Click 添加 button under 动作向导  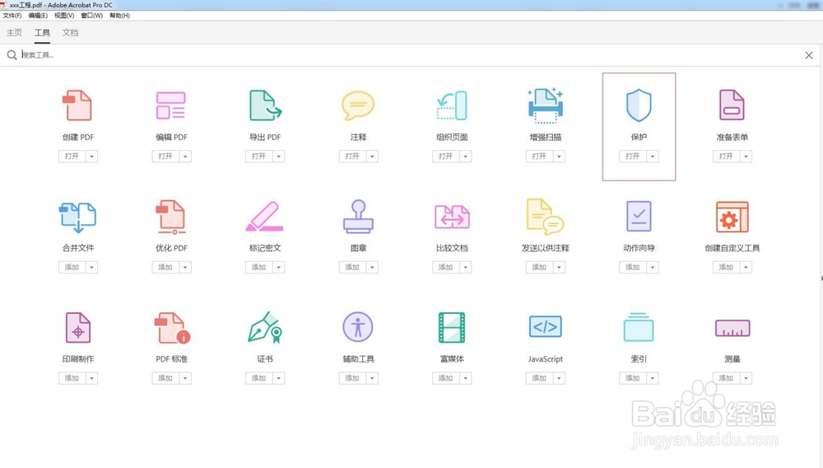[633, 267]
